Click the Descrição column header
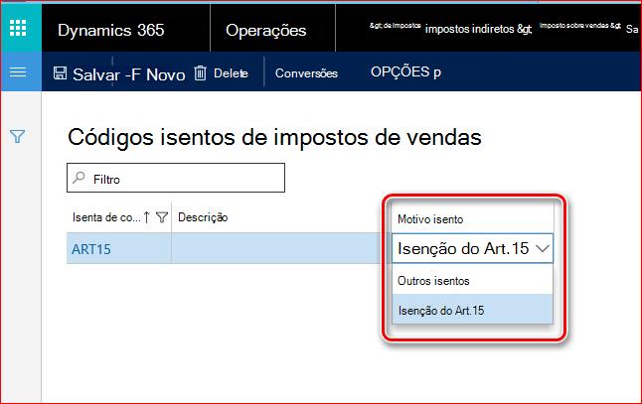Image resolution: width=642 pixels, height=404 pixels. click(203, 217)
